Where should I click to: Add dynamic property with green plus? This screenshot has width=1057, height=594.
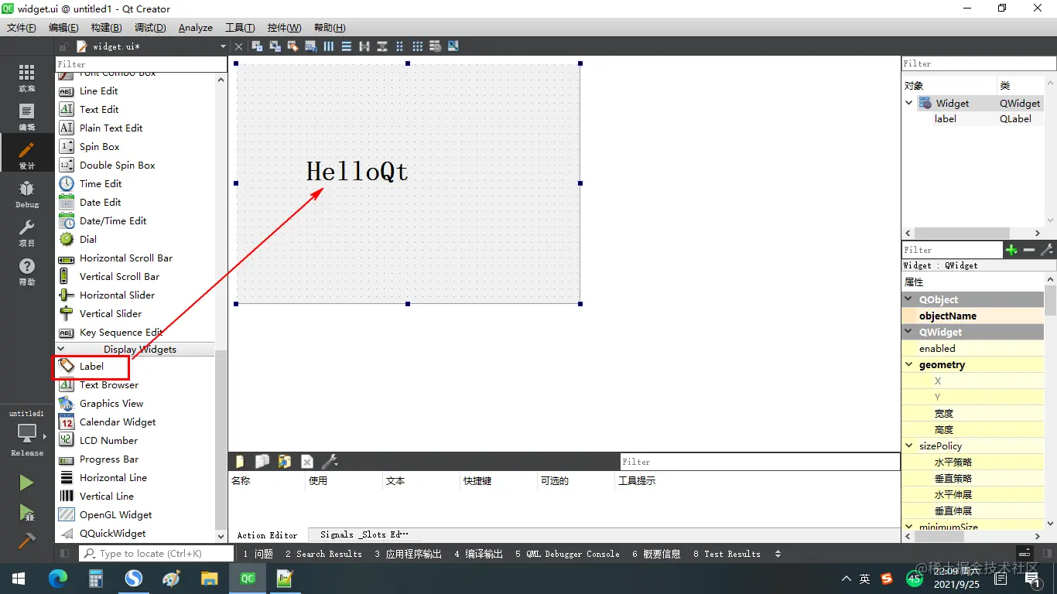tap(1011, 250)
